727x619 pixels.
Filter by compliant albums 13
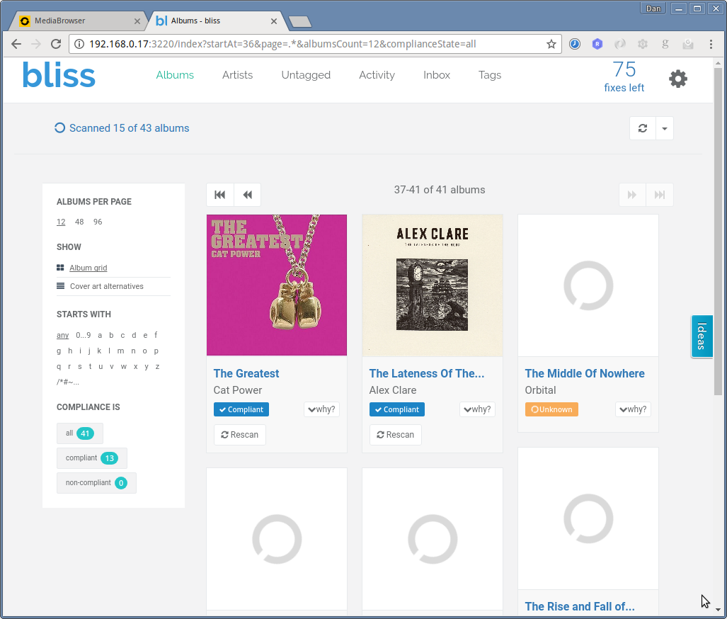[92, 458]
